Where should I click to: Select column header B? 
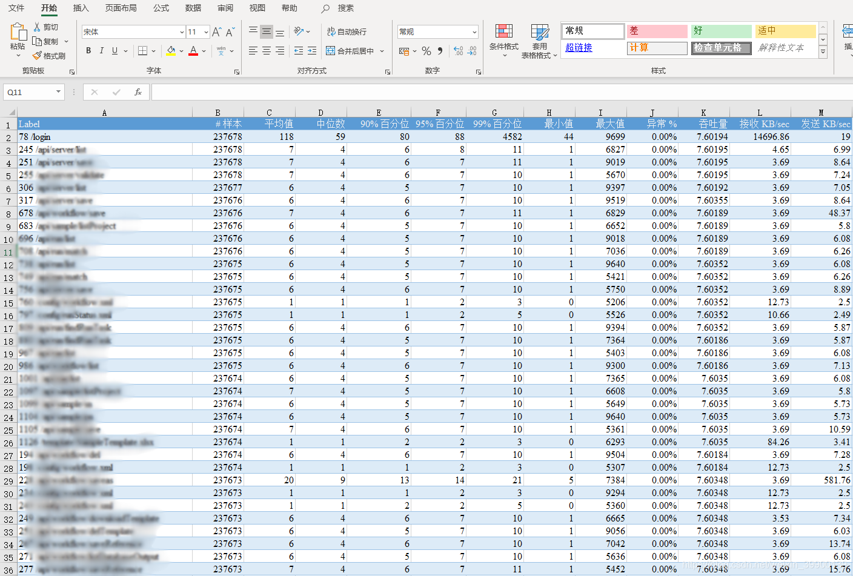pyautogui.click(x=218, y=113)
